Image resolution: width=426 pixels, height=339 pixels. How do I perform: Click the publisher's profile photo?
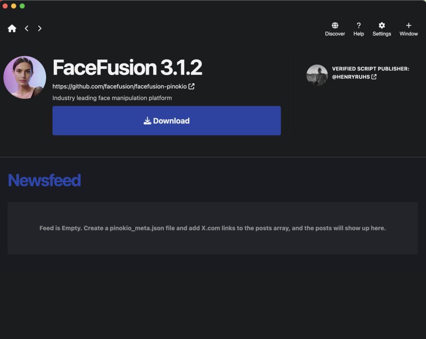click(x=317, y=75)
